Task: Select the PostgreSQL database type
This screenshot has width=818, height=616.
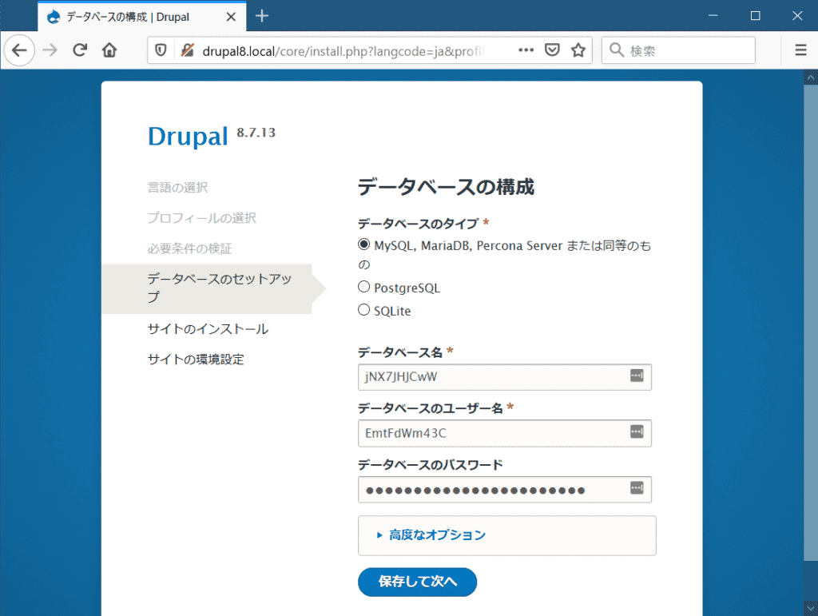Action: [x=363, y=287]
